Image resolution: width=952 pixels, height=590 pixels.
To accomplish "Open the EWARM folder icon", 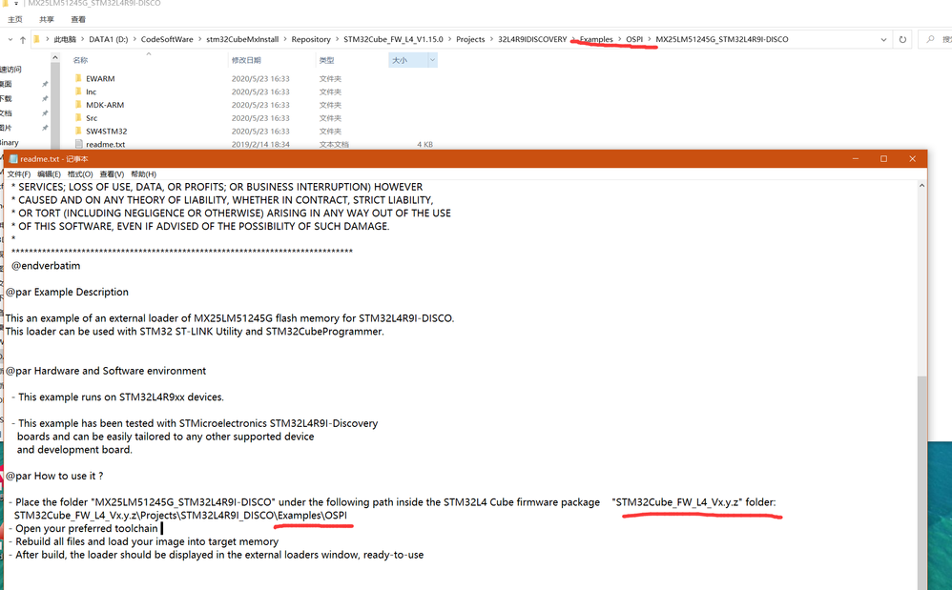I will 78,78.
